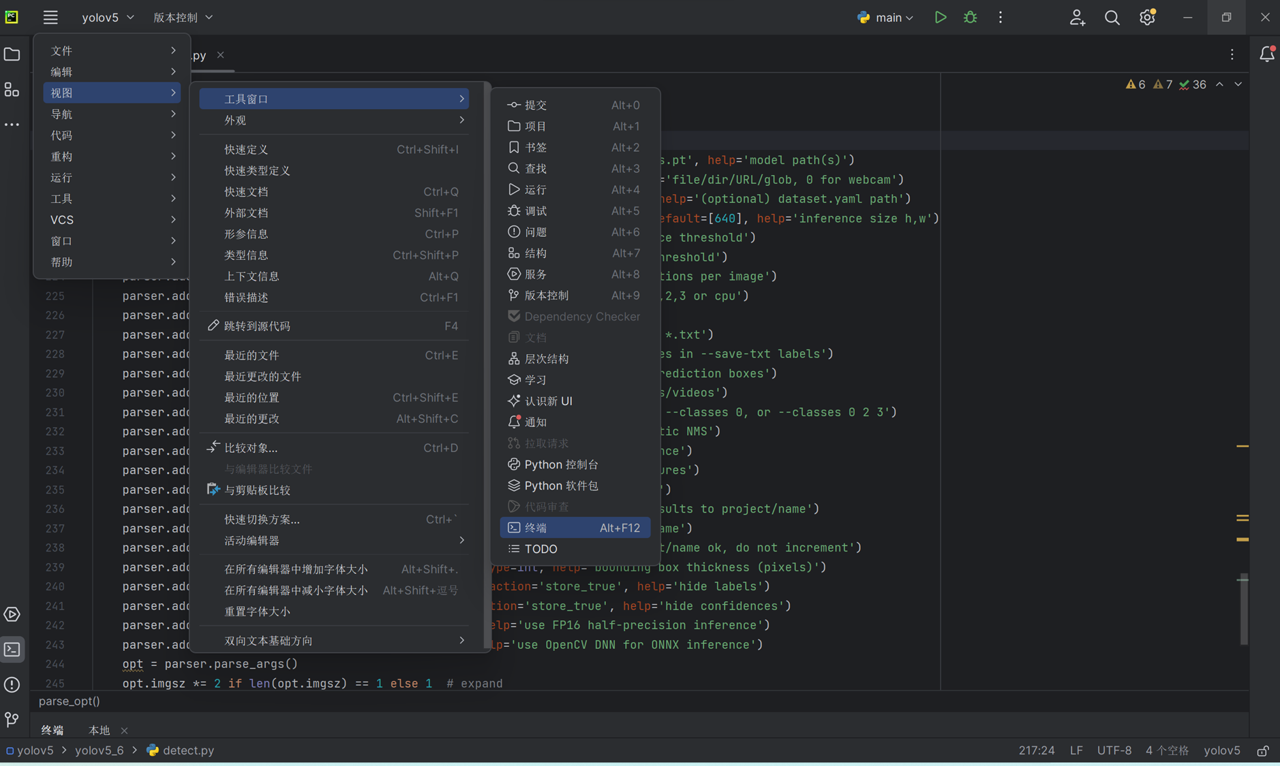View notifications via the bell icon
Viewport: 1280px width, 766px height.
point(1266,54)
